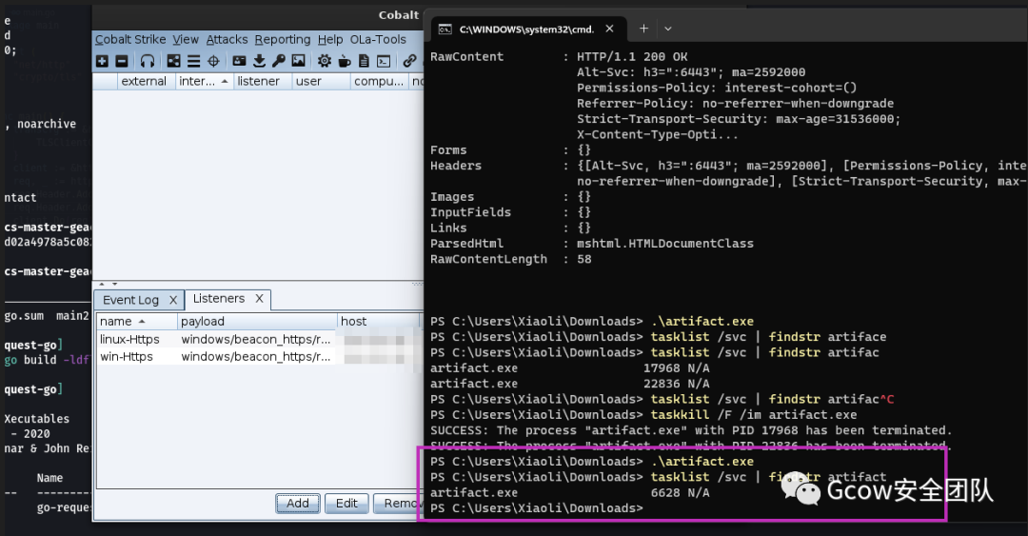Click 'artifact.exe 17968 N/A' output line
This screenshot has height=536, width=1028.
coord(570,368)
